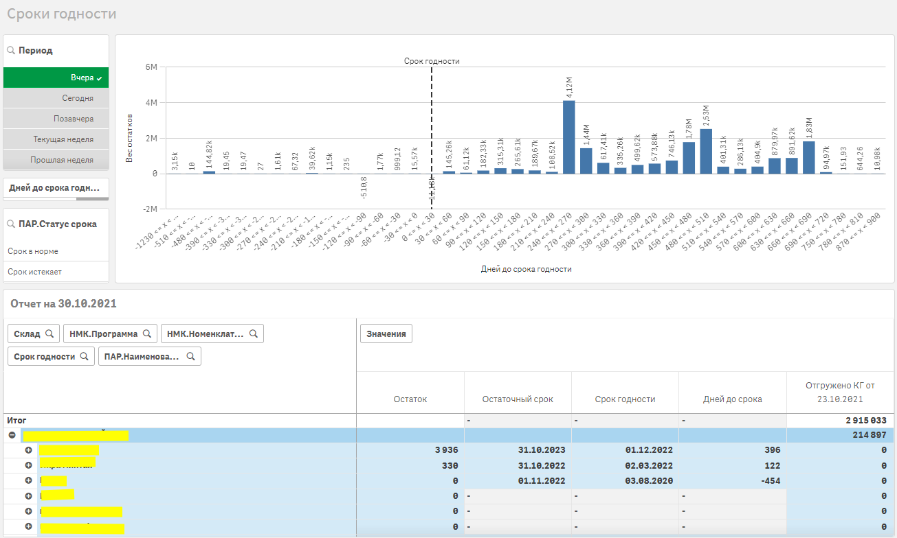Click the magnifier icon on НМК.Номенклат… dimension

point(253,334)
